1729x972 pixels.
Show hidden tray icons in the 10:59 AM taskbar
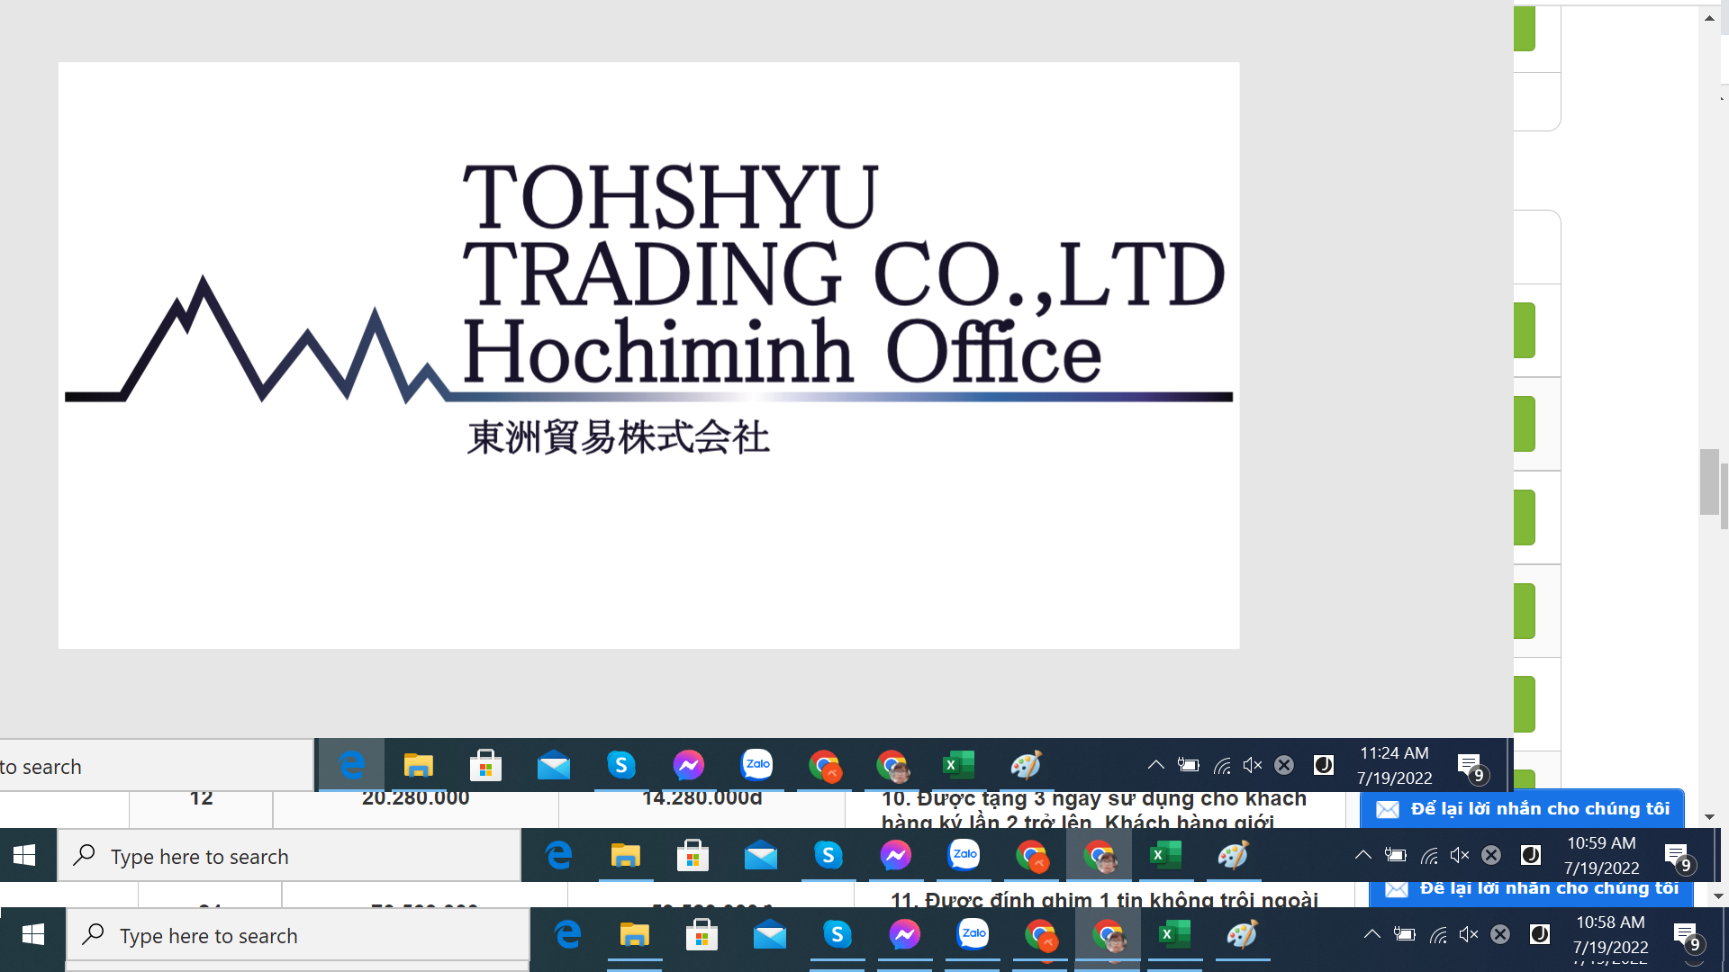click(x=1362, y=855)
